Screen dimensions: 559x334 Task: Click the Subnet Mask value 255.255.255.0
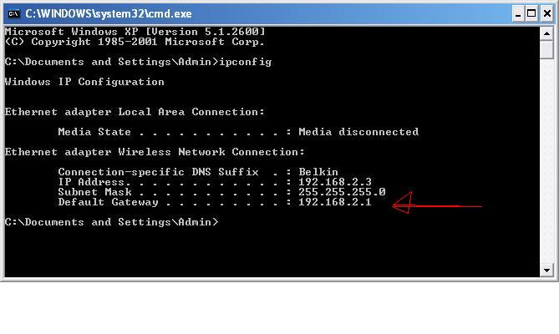342,192
